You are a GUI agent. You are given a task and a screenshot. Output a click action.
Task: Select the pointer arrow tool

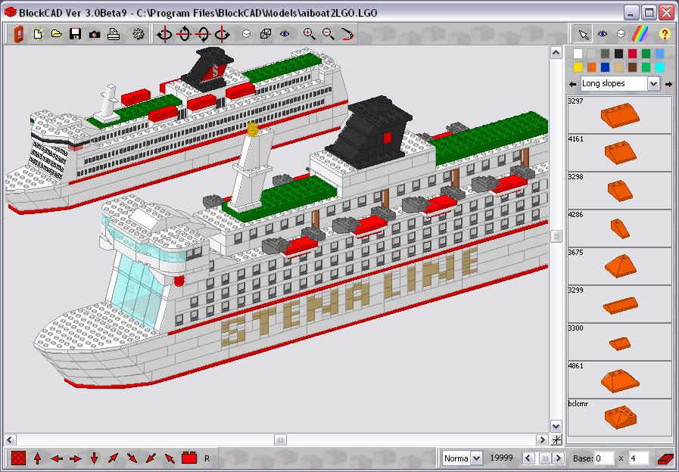coord(584,34)
